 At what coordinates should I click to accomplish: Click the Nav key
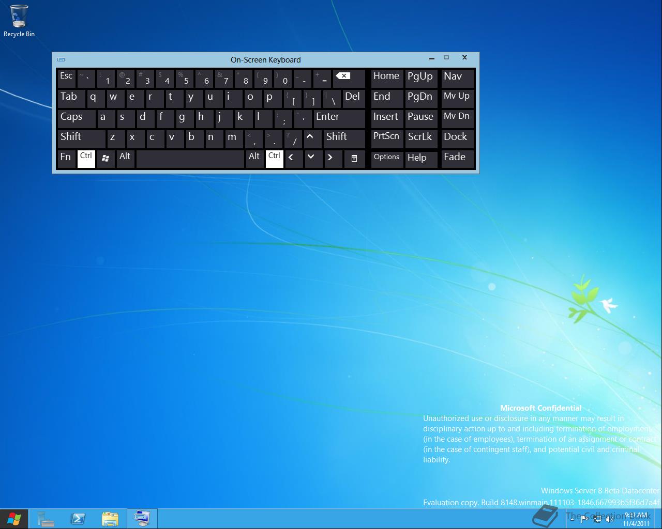[x=457, y=78]
